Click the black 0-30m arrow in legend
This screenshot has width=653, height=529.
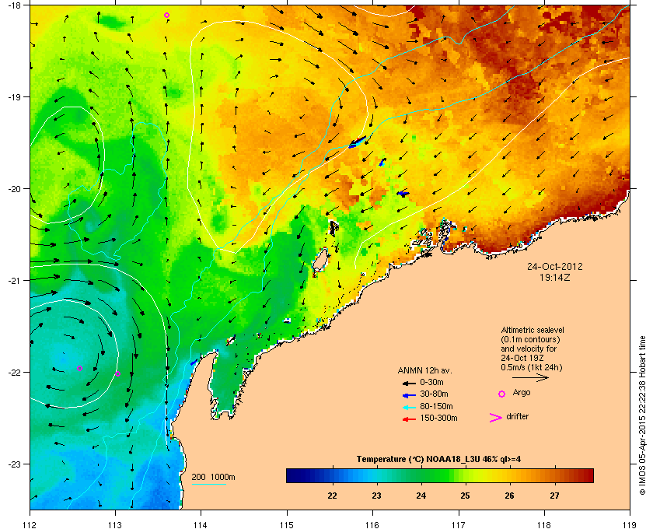click(409, 383)
